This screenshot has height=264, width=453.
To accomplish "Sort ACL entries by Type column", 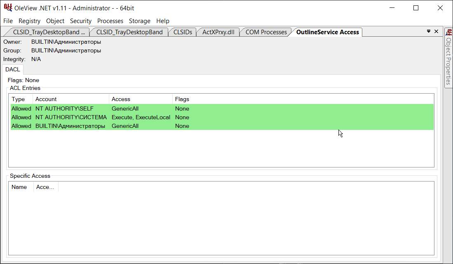I will point(22,99).
